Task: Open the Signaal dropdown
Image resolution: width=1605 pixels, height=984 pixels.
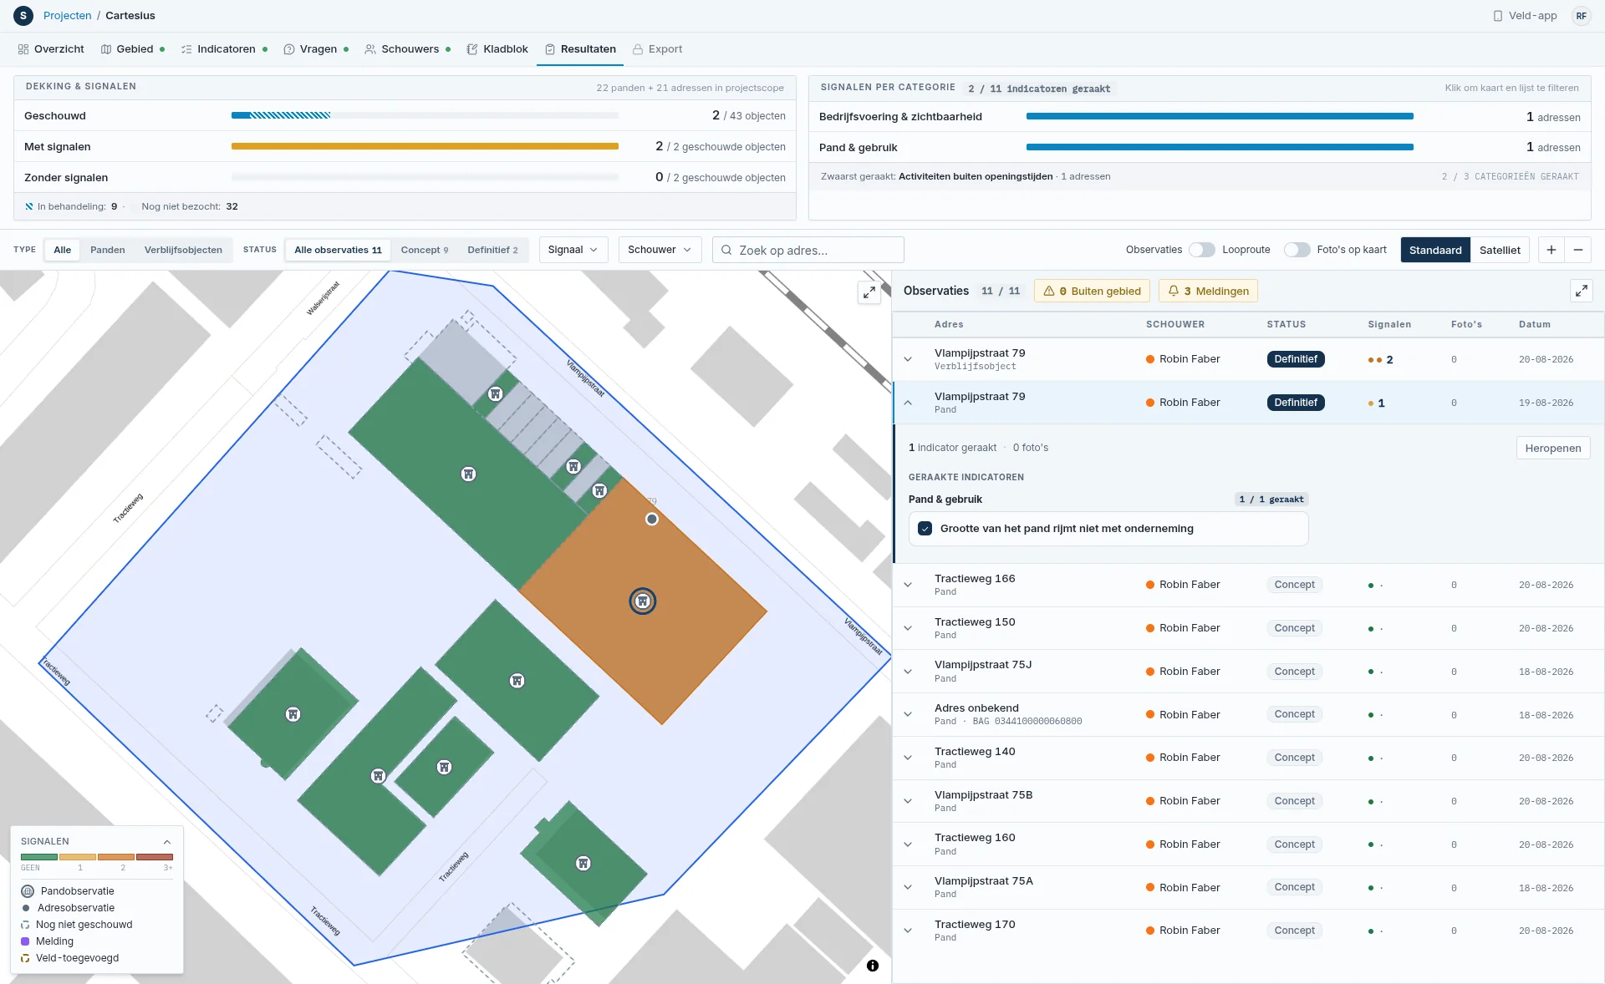Action: [573, 250]
